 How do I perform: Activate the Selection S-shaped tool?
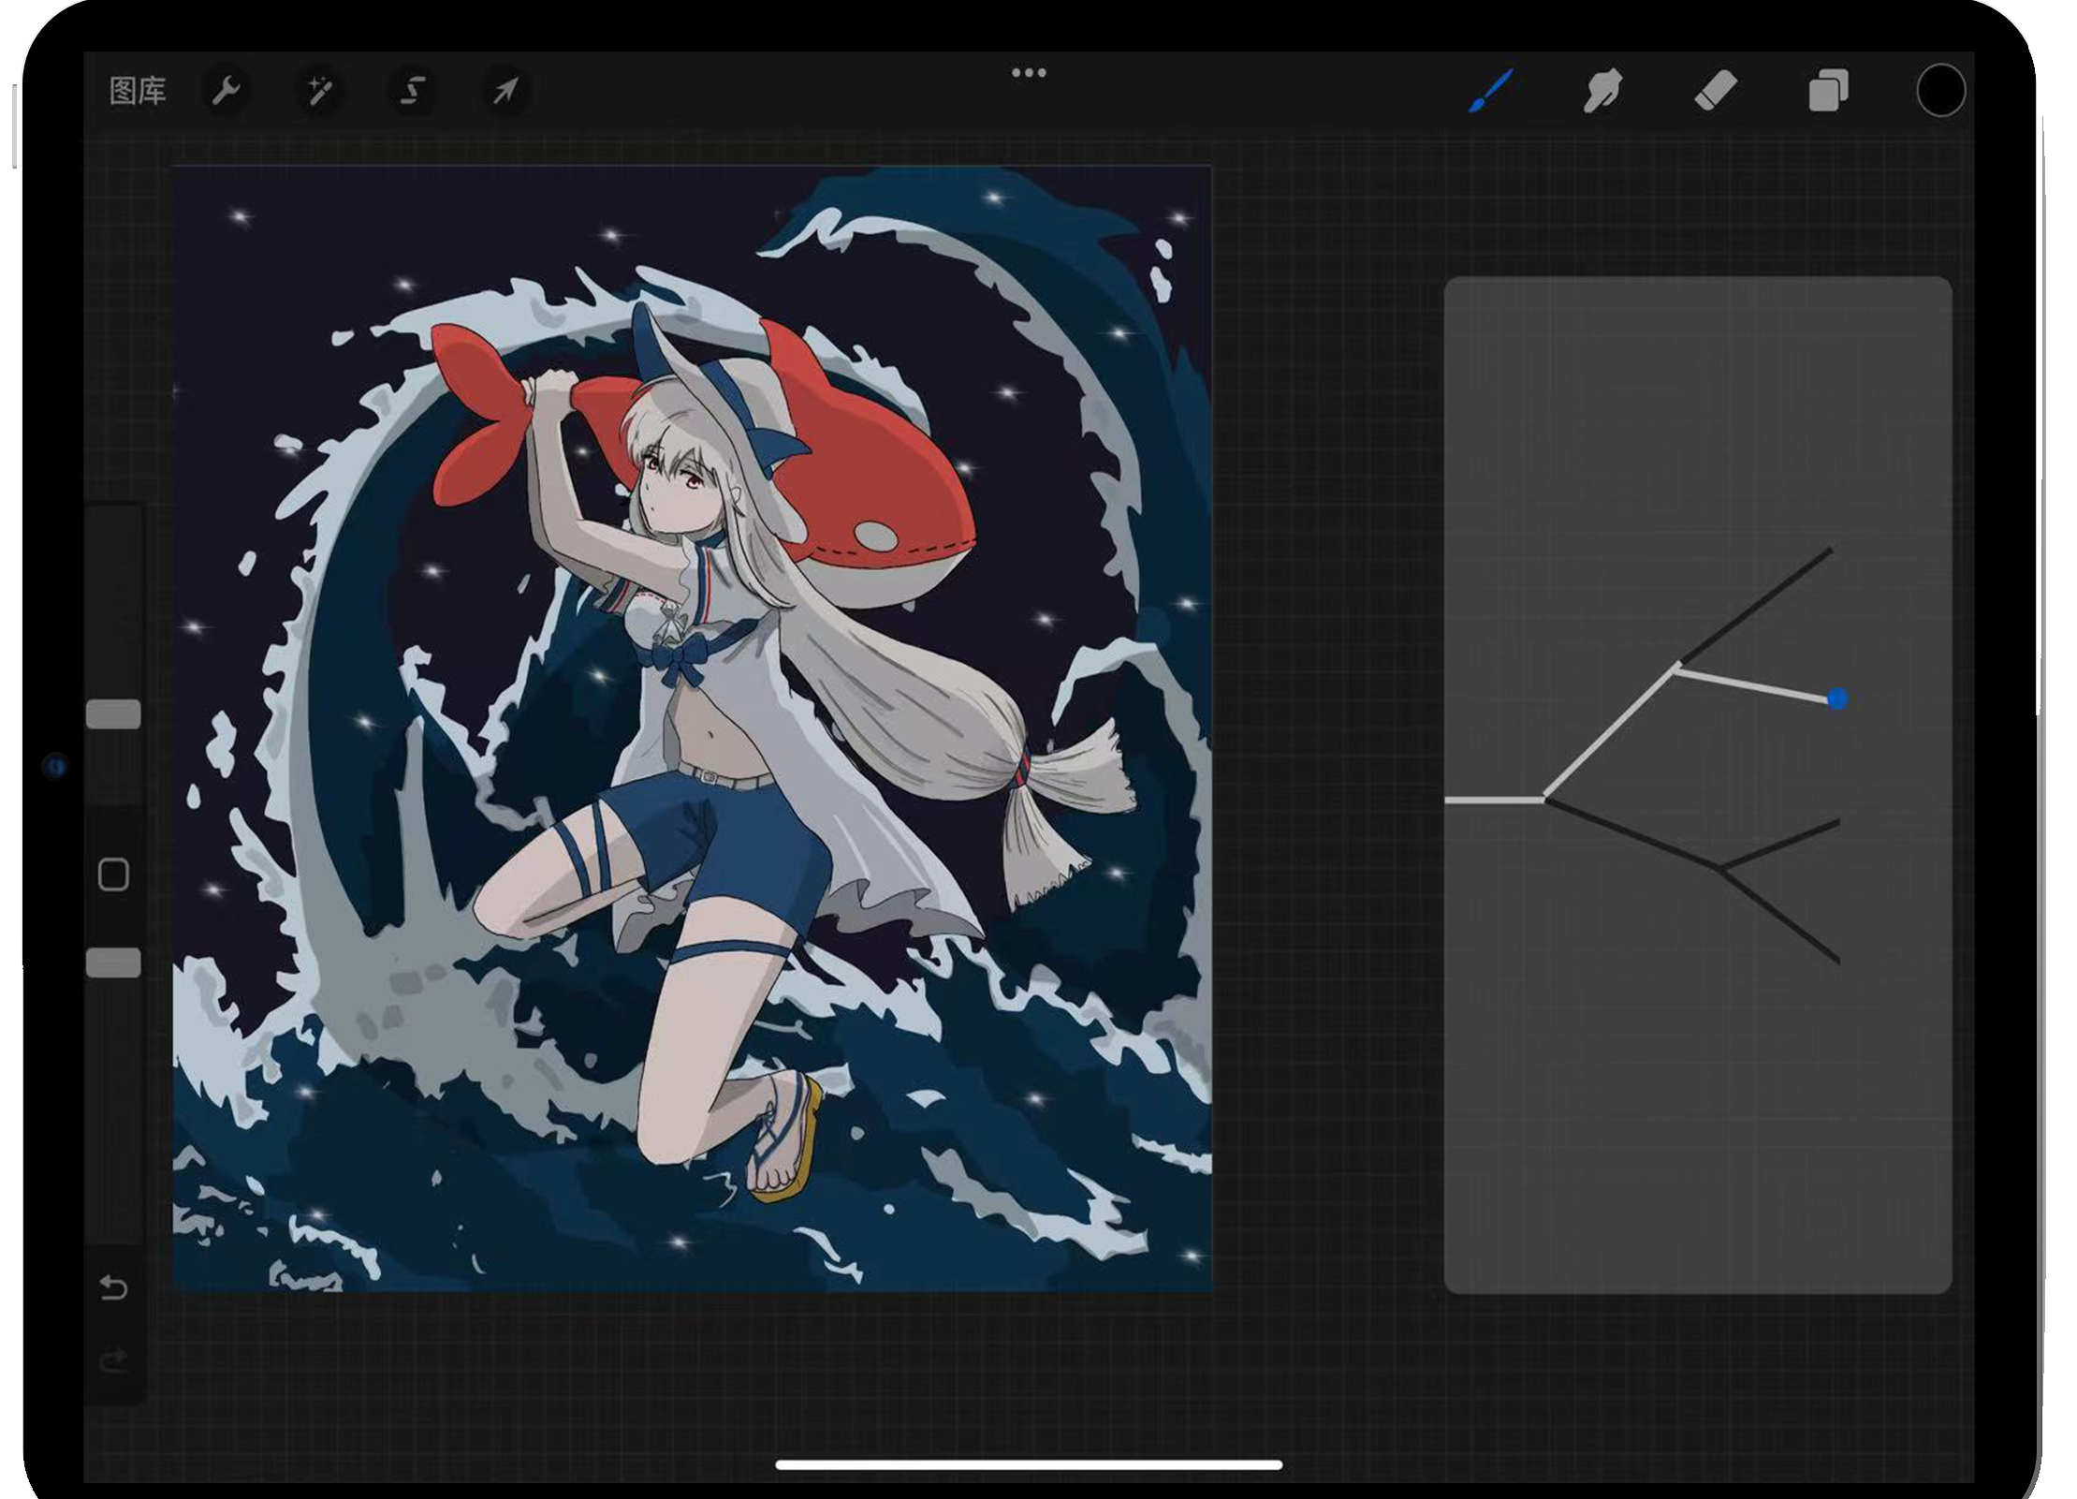click(x=412, y=91)
